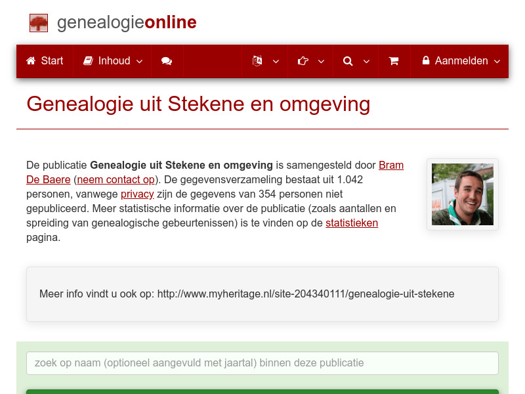Select Start in the navigation bar
The width and height of the screenshot is (525, 394).
tap(52, 60)
